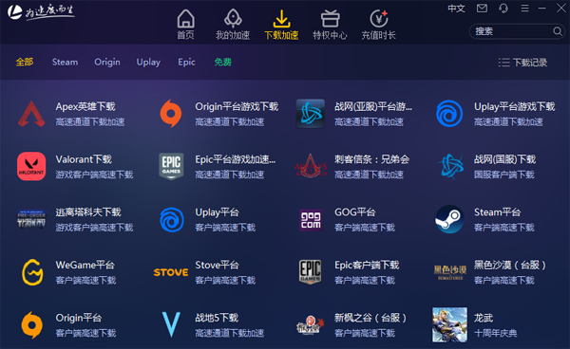This screenshot has width=570, height=349.
Task: Open GOG平台 title link
Action: point(355,212)
